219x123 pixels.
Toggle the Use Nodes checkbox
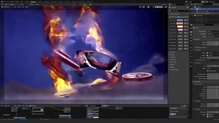(30, 106)
